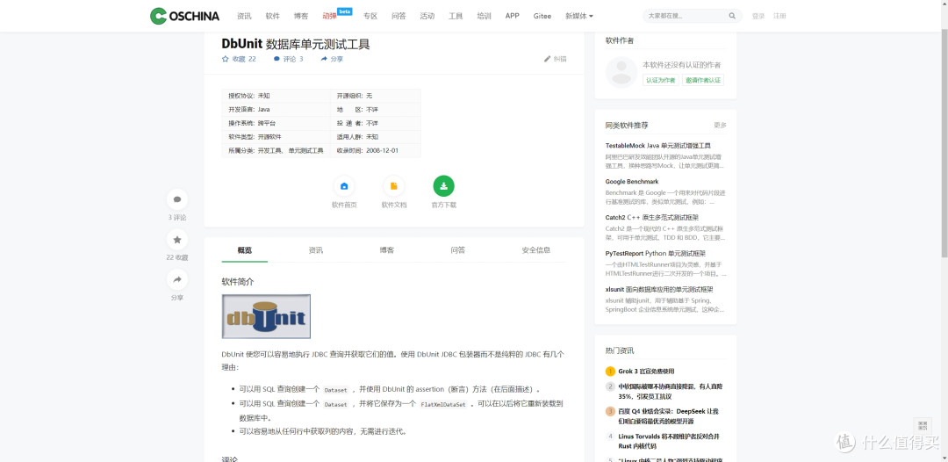This screenshot has height=462, width=948.
Task: Click the 单元测试工具 category link
Action: coord(306,150)
